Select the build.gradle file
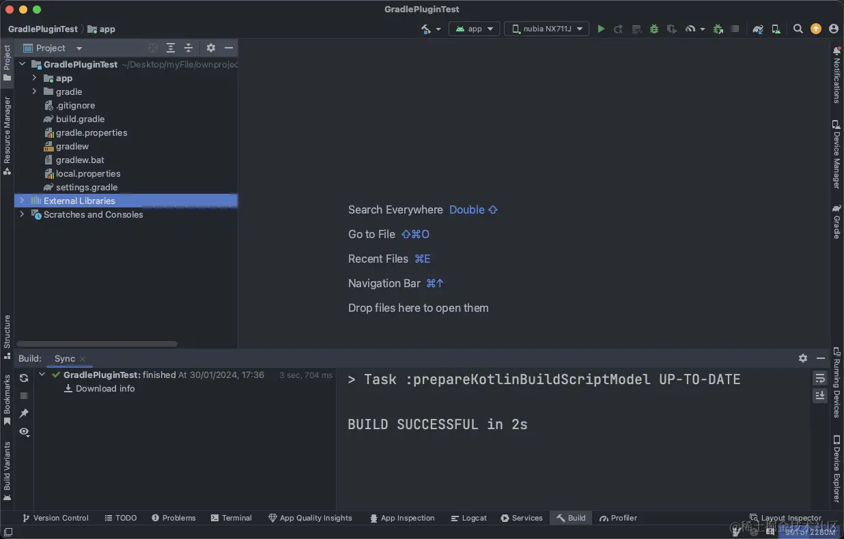 (x=80, y=119)
